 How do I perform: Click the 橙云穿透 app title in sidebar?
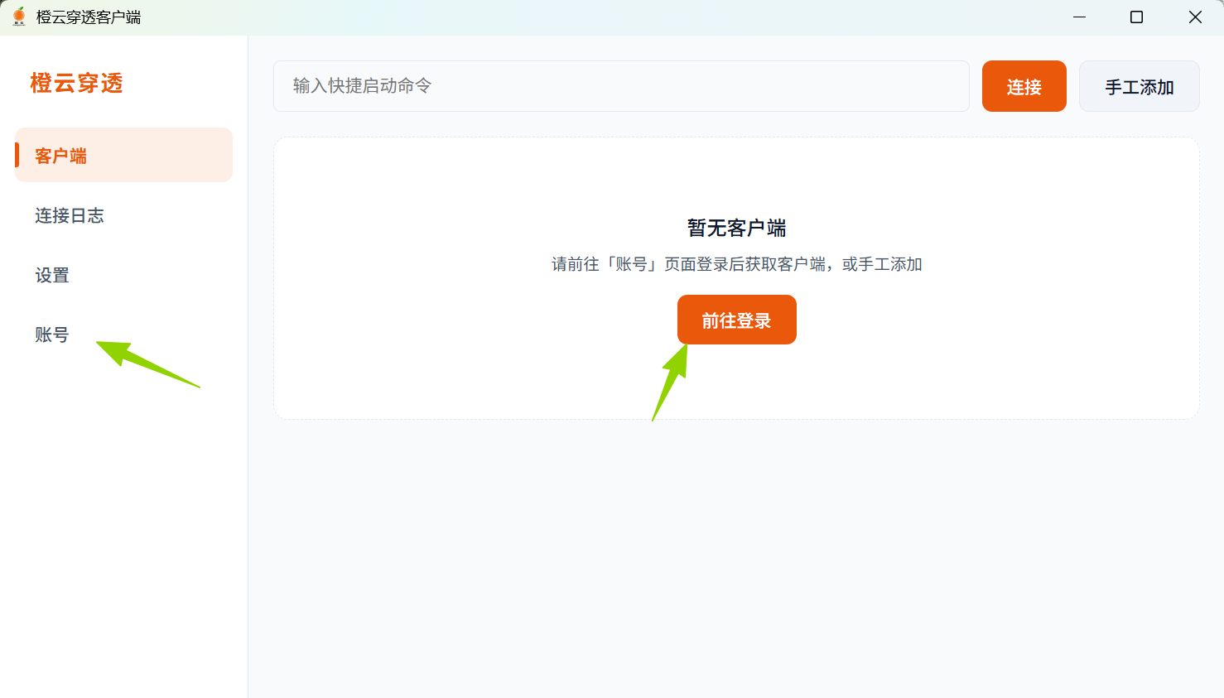point(76,83)
